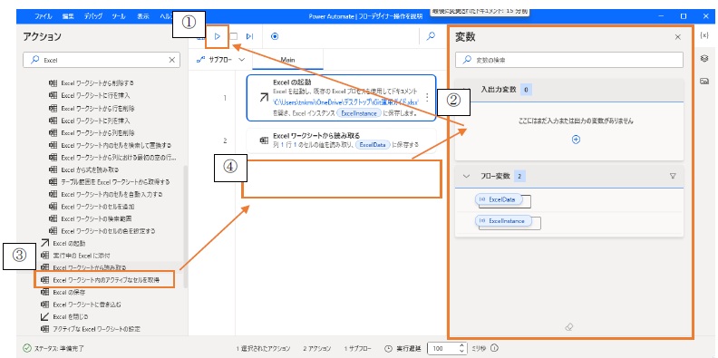Open the サブフロー dropdown
This screenshot has height=358, width=718.
(220, 60)
